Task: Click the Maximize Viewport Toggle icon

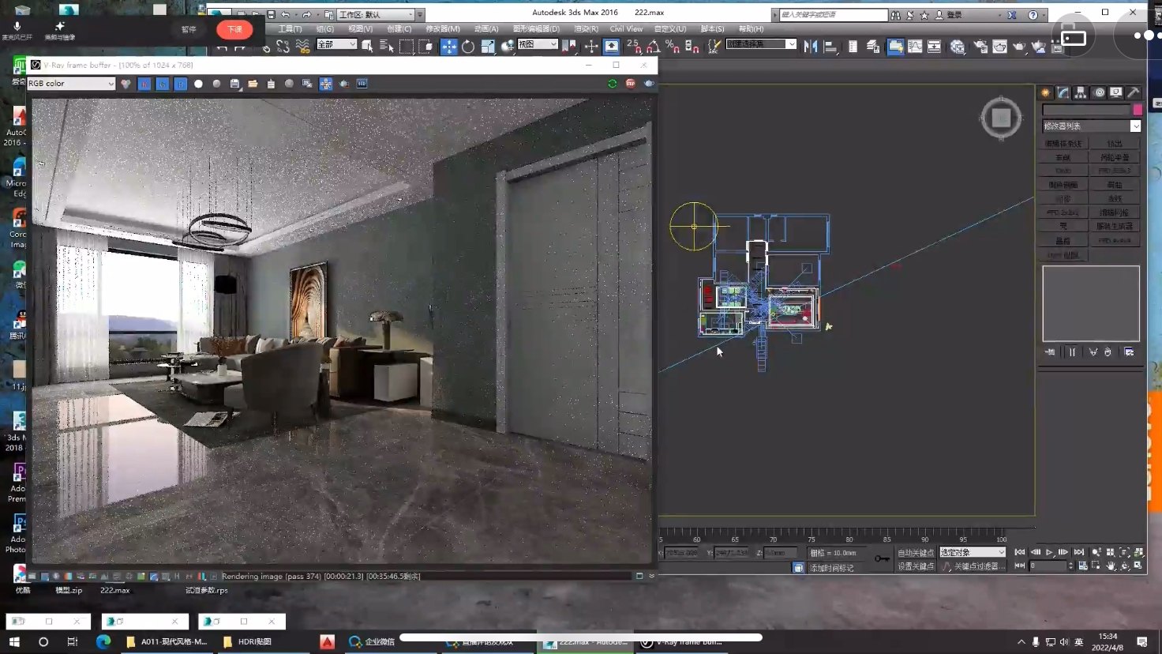Action: (1138, 566)
